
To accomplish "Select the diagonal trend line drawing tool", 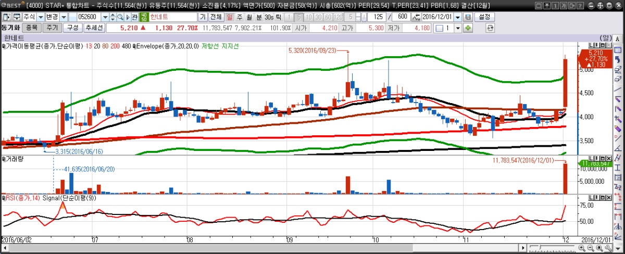I will tap(617, 89).
